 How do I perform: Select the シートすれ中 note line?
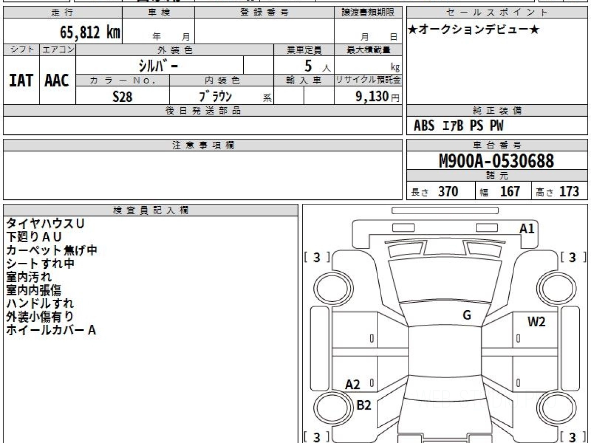[x=40, y=263]
